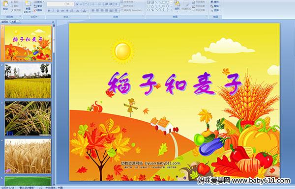Click the Find binoculars icon

212,2
